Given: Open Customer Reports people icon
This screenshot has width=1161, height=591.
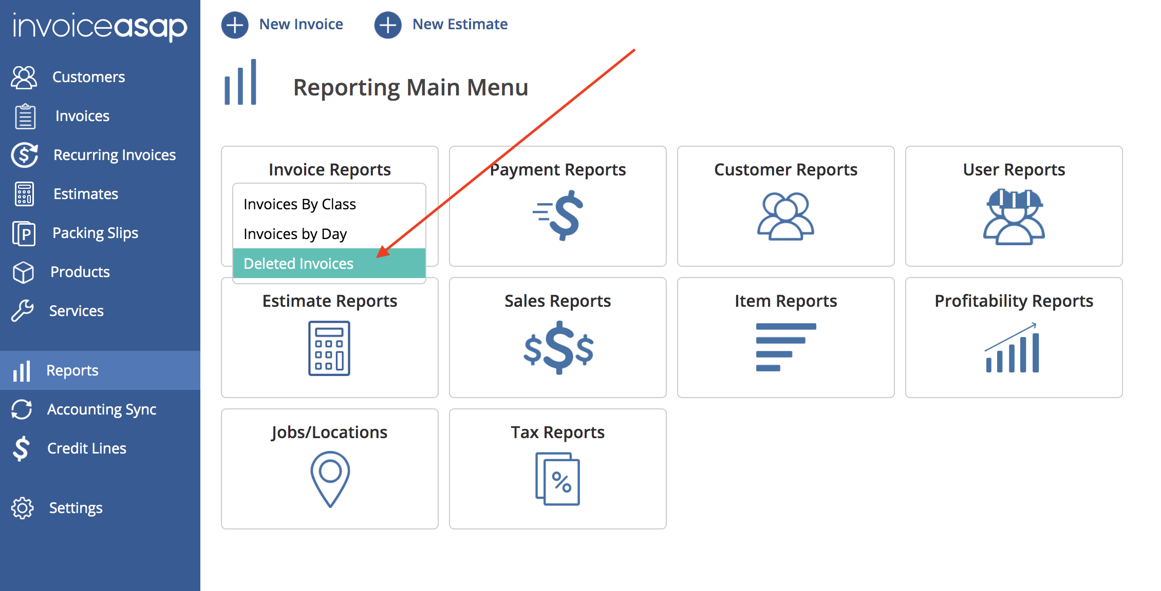Looking at the screenshot, I should [785, 216].
